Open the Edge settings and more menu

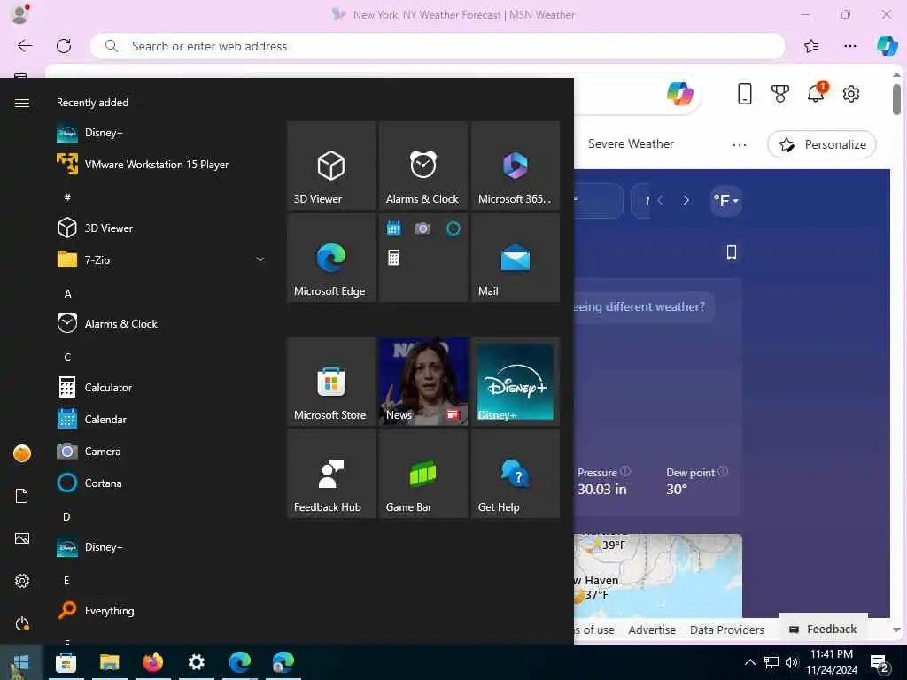point(849,46)
